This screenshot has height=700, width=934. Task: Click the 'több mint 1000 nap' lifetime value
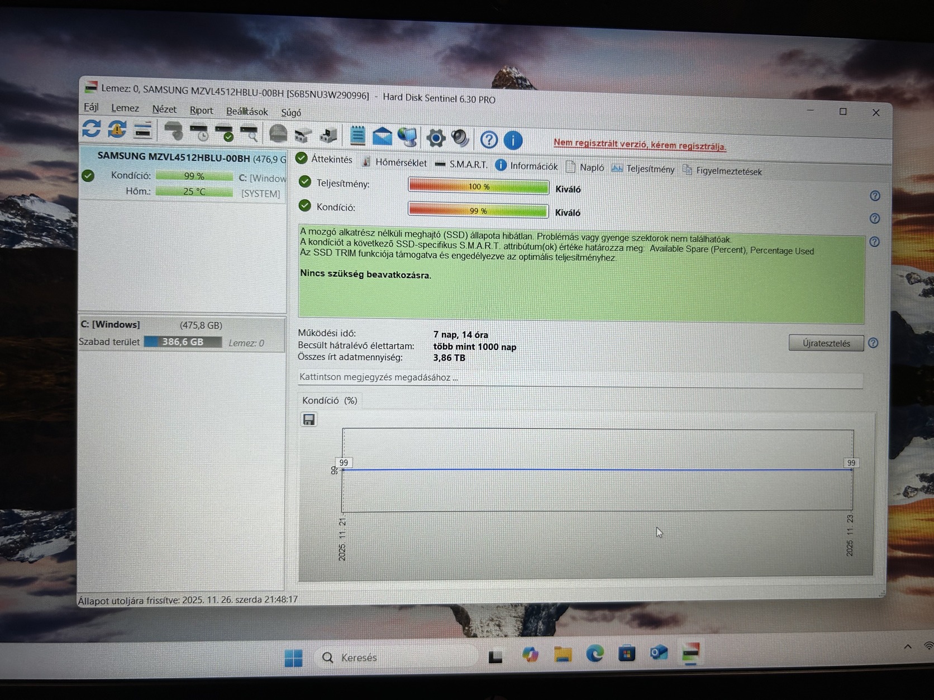coord(475,347)
